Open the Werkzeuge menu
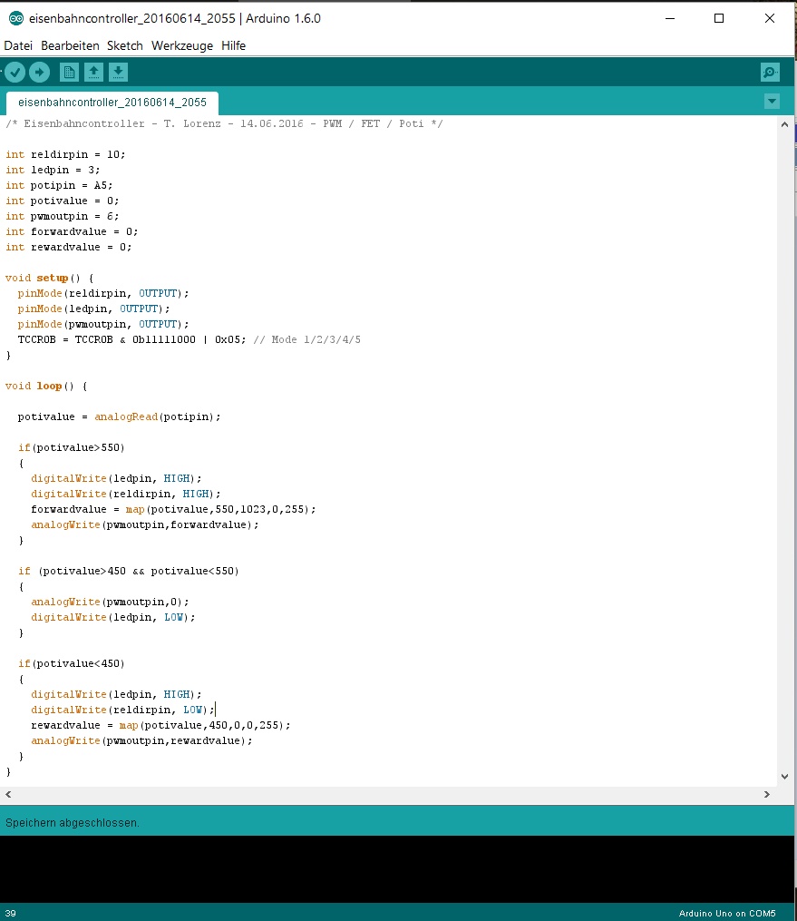This screenshot has width=797, height=921. pyautogui.click(x=182, y=45)
